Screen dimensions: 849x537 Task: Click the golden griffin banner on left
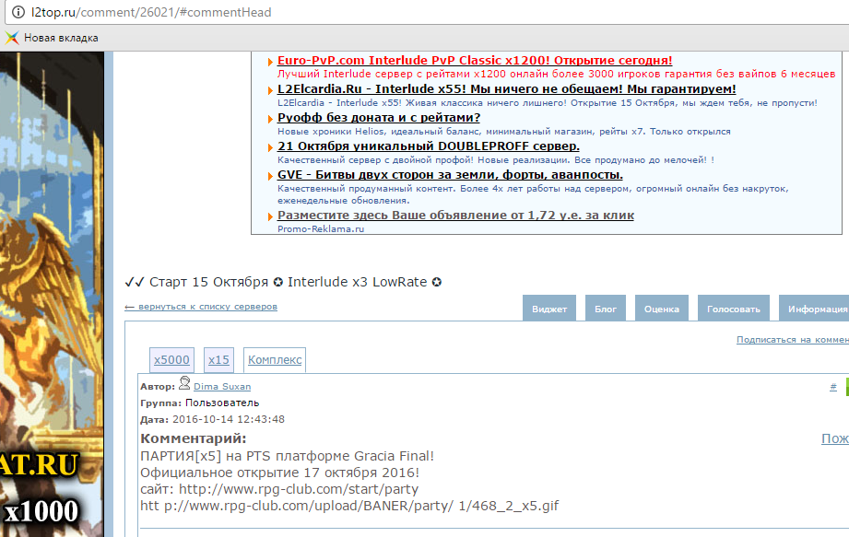(x=52, y=294)
